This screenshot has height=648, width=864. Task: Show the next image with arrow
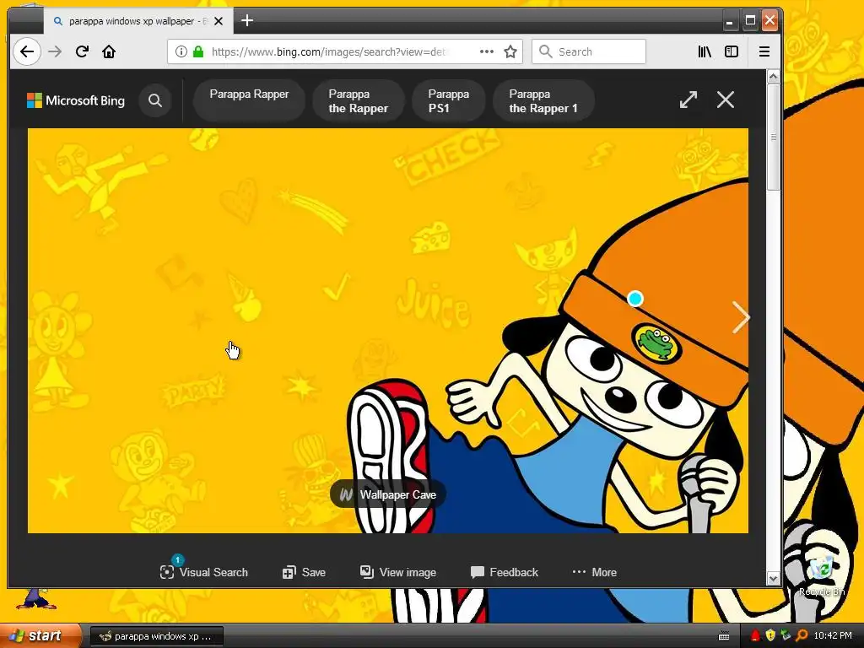point(740,317)
